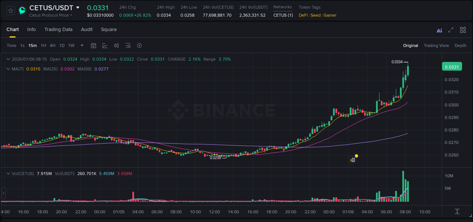Open the Info tab
The height and width of the screenshot is (222, 473).
[x=31, y=30]
